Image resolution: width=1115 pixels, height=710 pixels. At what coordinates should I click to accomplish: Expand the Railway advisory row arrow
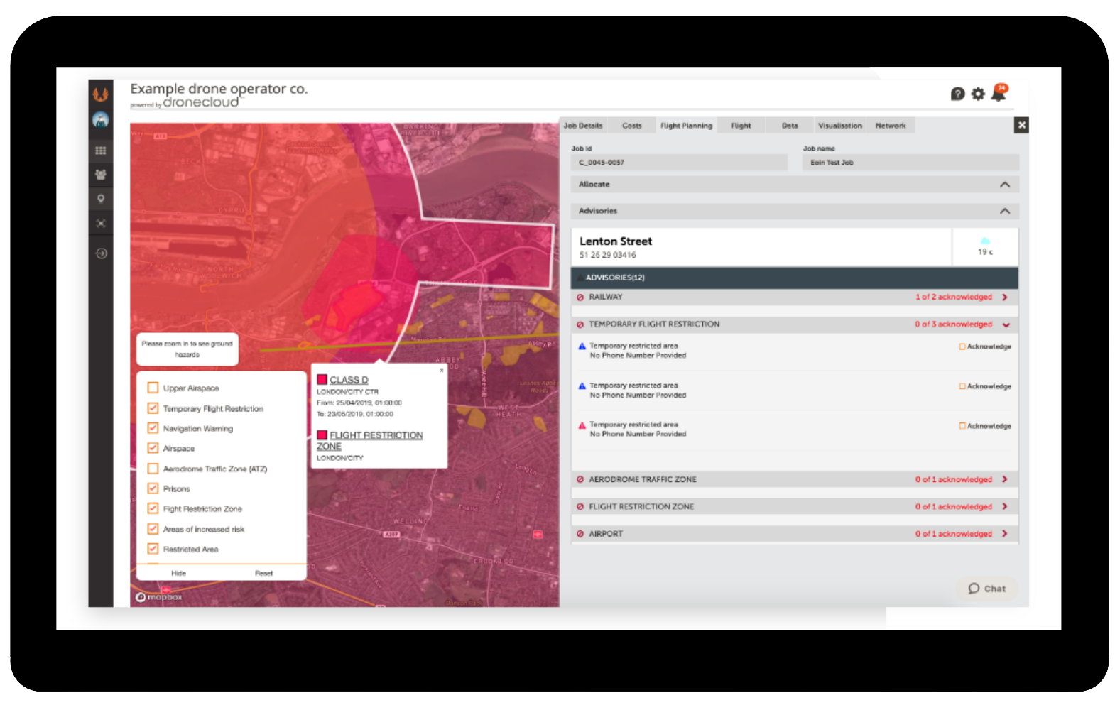(x=1004, y=297)
